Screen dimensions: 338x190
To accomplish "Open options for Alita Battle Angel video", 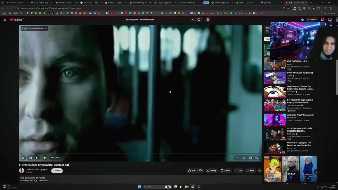I will 316,115.
